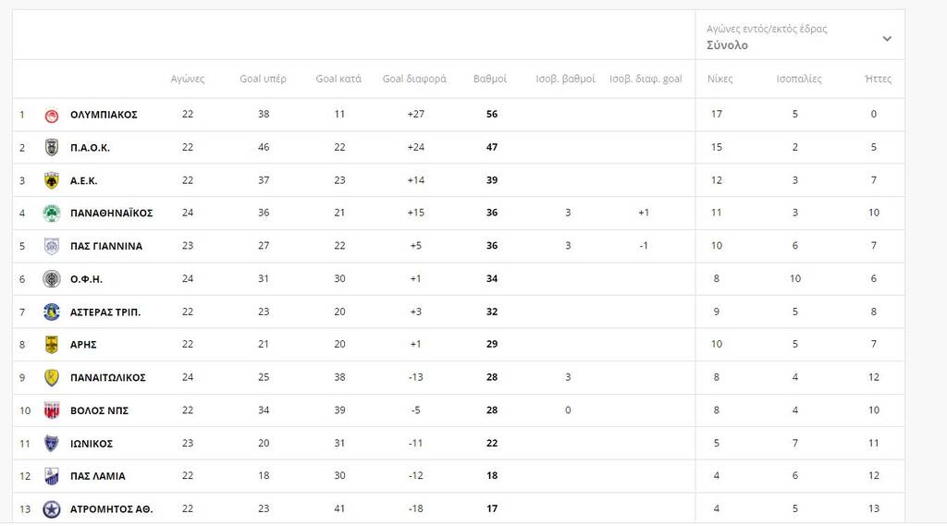Click the Panathinaikos green shamrock crest
The width and height of the screenshot is (947, 526).
click(x=52, y=213)
